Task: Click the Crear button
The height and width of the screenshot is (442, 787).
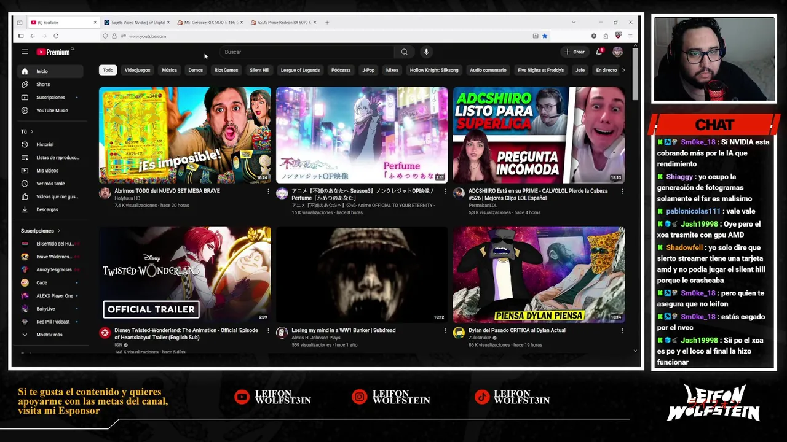Action: pyautogui.click(x=574, y=52)
